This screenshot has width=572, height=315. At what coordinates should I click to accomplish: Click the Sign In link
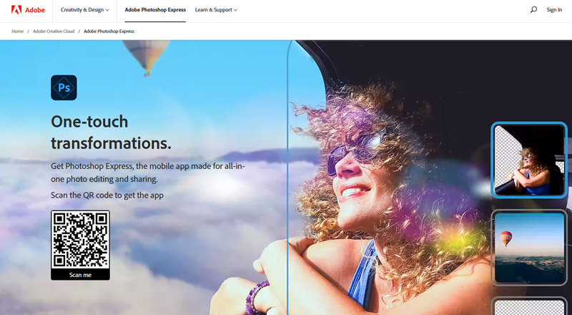click(554, 10)
